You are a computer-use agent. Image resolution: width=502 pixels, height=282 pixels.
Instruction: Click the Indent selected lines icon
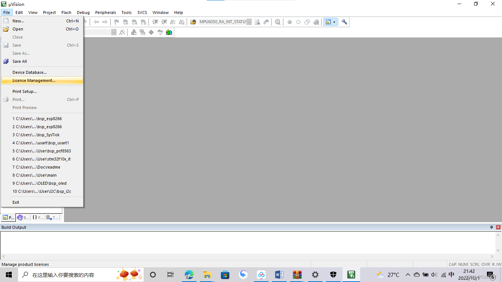(x=155, y=22)
